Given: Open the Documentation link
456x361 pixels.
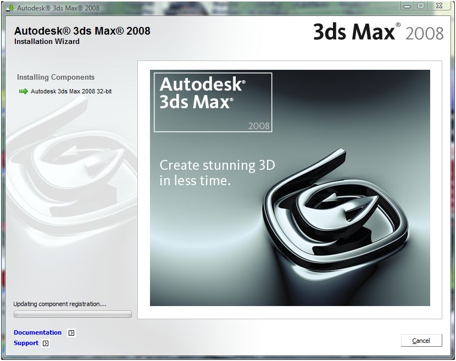Looking at the screenshot, I should point(37,332).
